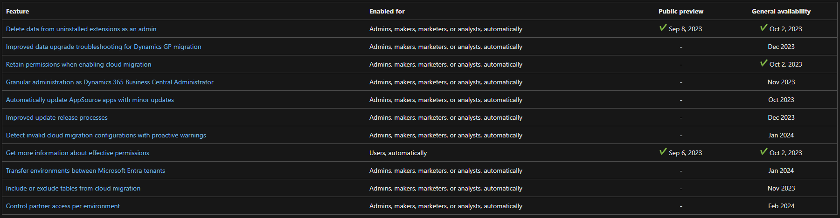
Task: Click the Enabled for column header
Action: coord(387,11)
